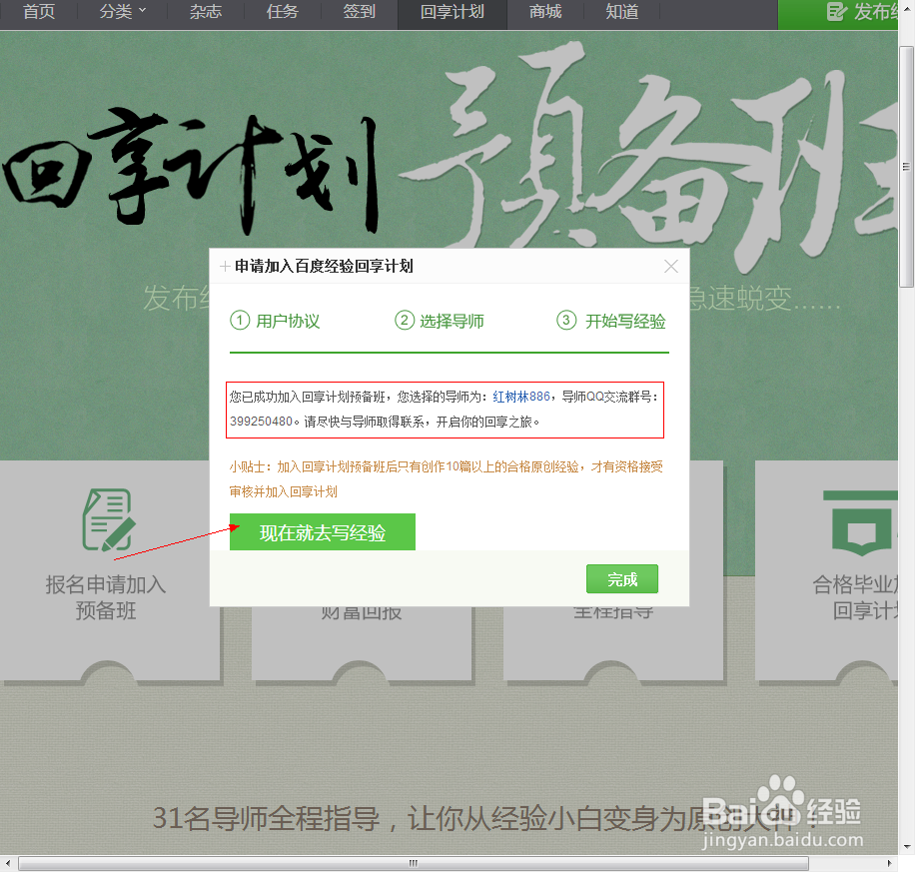Click the 合格毕业 card icon

tap(861, 523)
